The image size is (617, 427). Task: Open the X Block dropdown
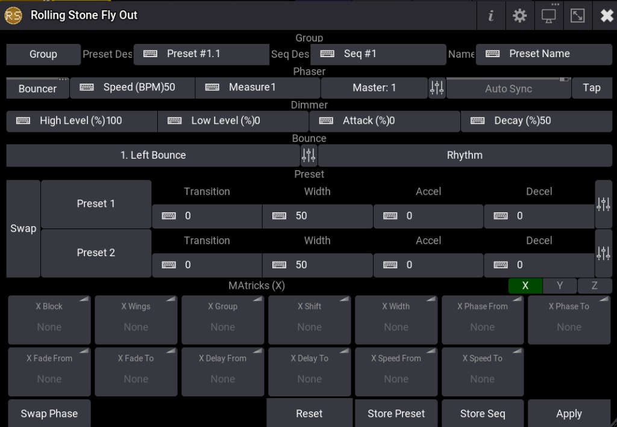(x=49, y=320)
